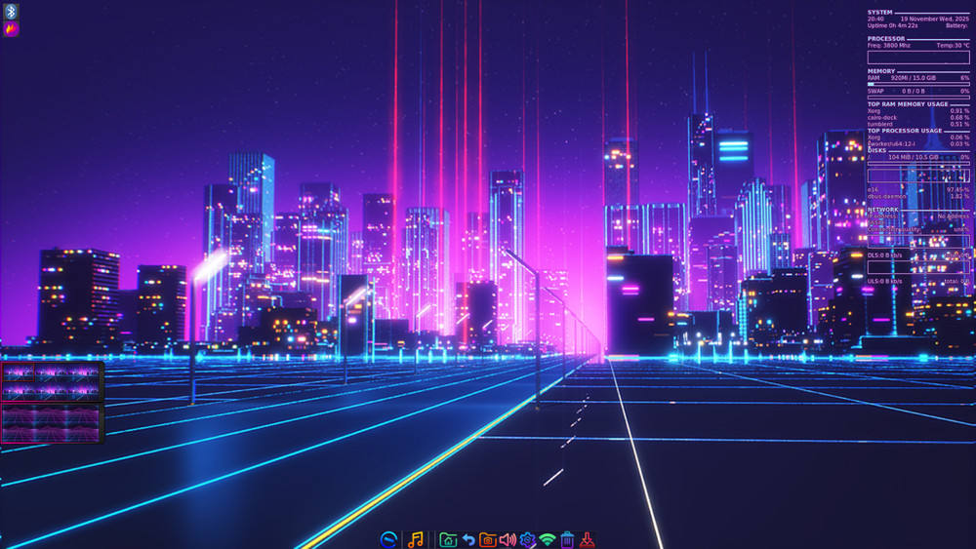This screenshot has width=976, height=549.
Task: Switch to the top-middle desktop in upper pager
Action: pos(51,373)
